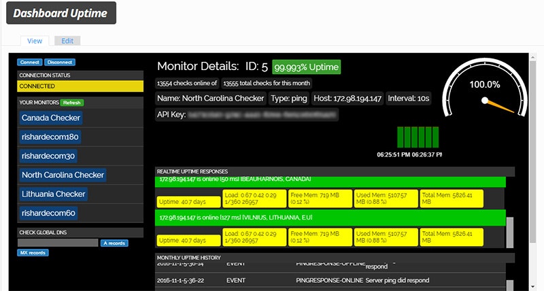Open the Edit tab

pos(67,41)
